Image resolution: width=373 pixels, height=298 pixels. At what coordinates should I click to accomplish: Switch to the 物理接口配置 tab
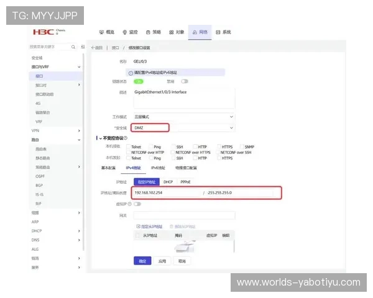pos(186,168)
